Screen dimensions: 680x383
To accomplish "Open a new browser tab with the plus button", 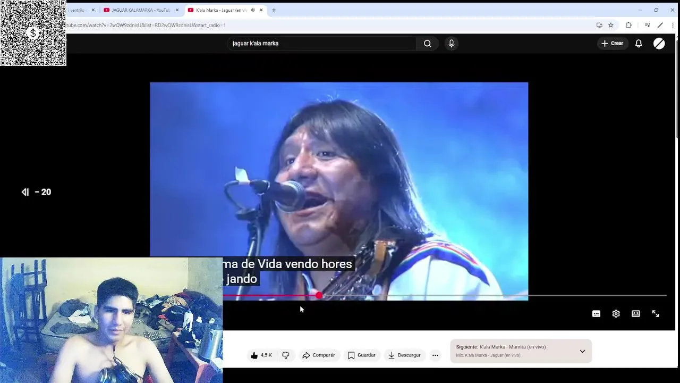I will 274,10.
